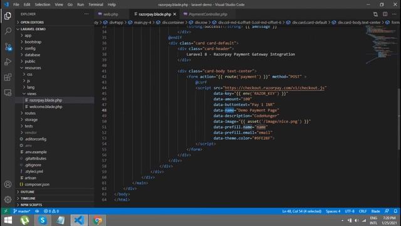Open Chrome from the taskbar
This screenshot has height=226, width=401.
(x=98, y=220)
